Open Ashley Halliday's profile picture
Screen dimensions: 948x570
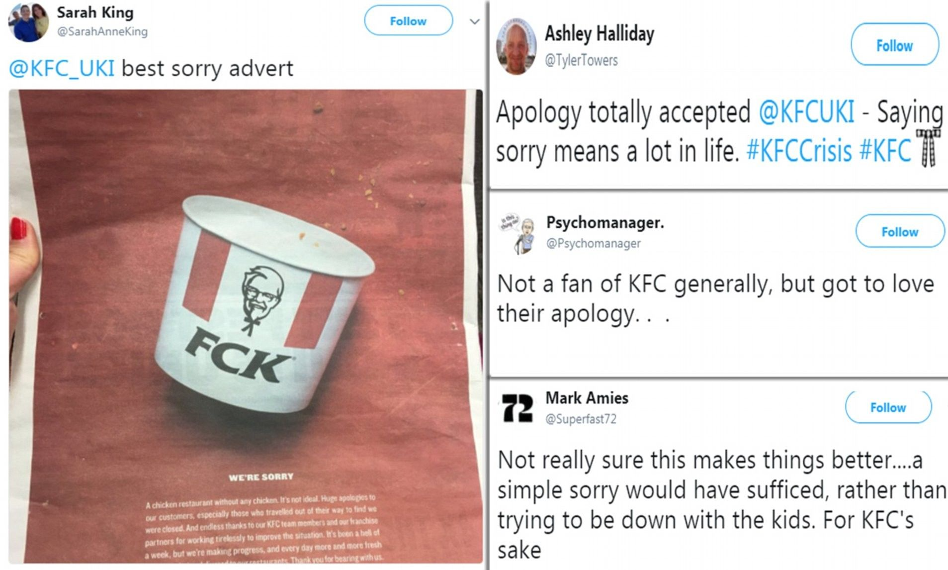coord(517,46)
